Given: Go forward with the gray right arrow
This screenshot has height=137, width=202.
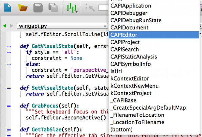Looking at the screenshot, I should click(12, 26).
